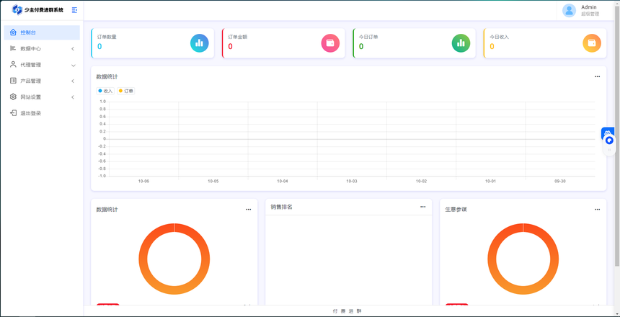Open the Admin user avatar
This screenshot has width=620, height=317.
click(x=570, y=10)
